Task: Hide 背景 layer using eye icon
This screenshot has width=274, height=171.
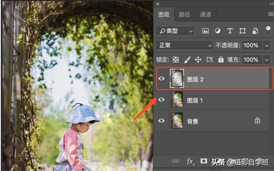Action: click(161, 121)
